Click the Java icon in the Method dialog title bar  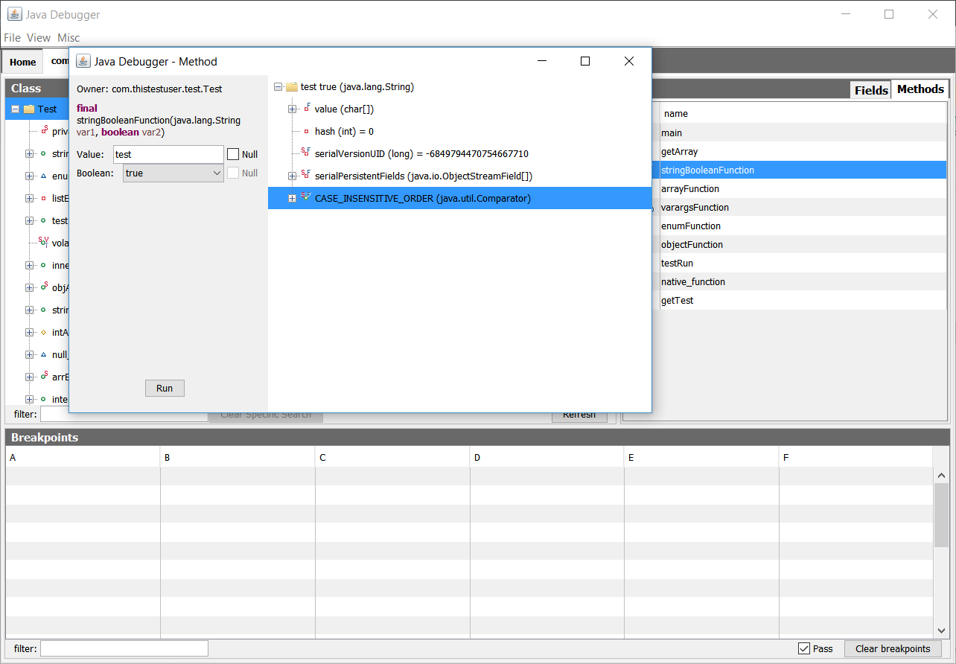[83, 61]
